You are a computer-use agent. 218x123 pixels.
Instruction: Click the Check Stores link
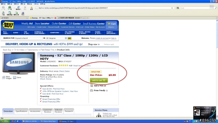[46, 79]
